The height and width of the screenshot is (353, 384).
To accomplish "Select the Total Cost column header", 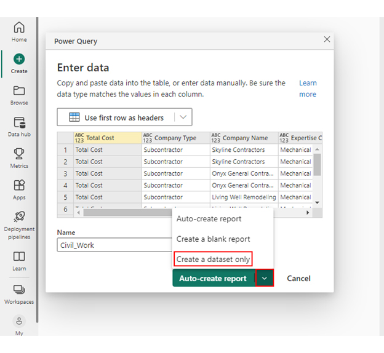I will pyautogui.click(x=108, y=138).
